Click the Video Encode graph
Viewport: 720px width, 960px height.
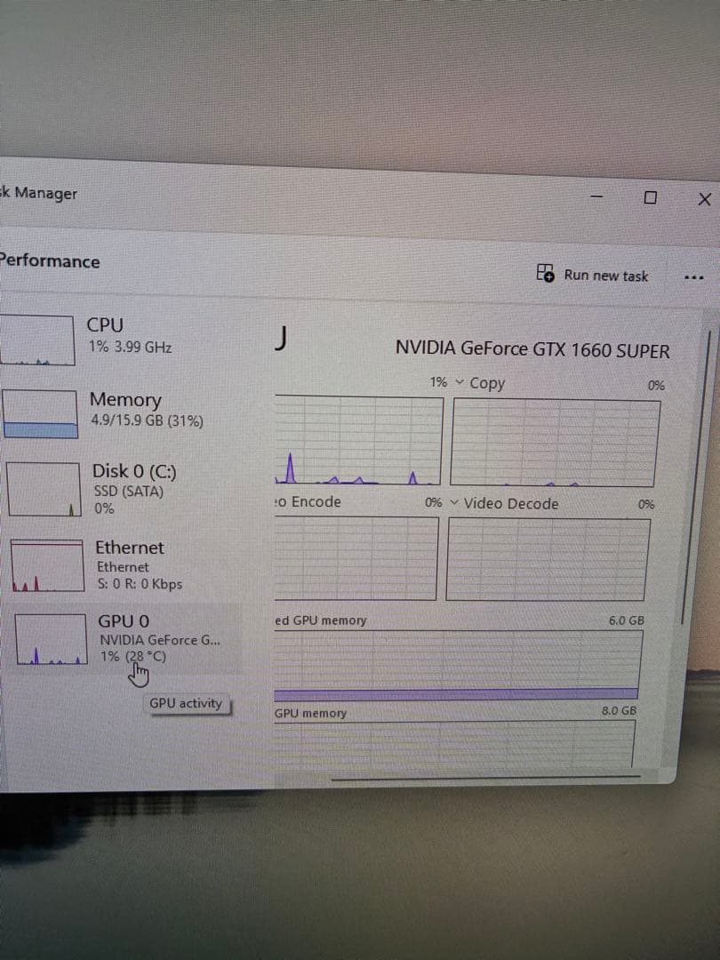[356, 557]
